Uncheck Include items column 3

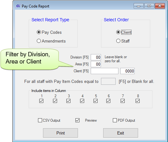68,101
